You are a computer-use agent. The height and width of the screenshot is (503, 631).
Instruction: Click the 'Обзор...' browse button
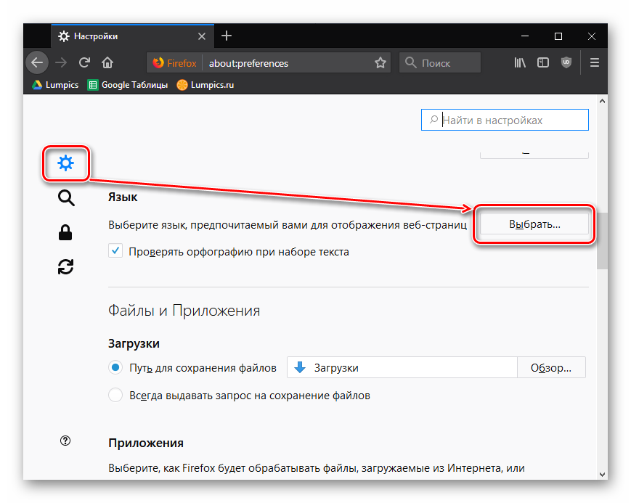coord(550,368)
